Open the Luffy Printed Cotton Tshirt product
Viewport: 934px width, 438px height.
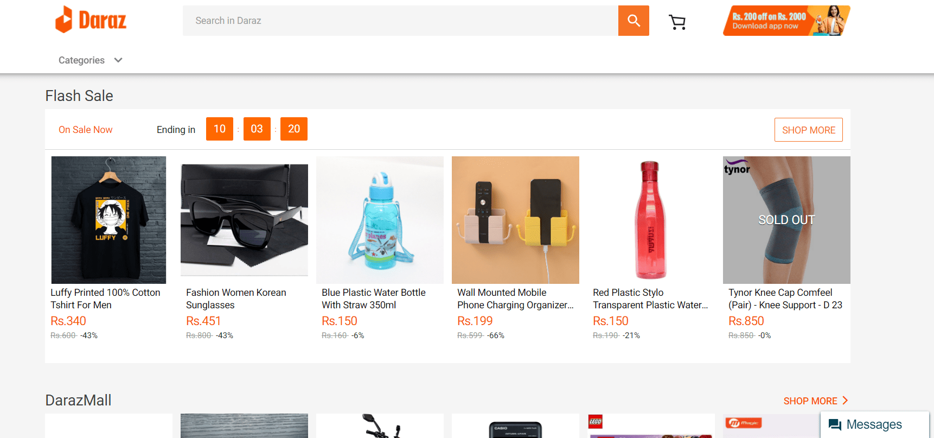coord(108,220)
